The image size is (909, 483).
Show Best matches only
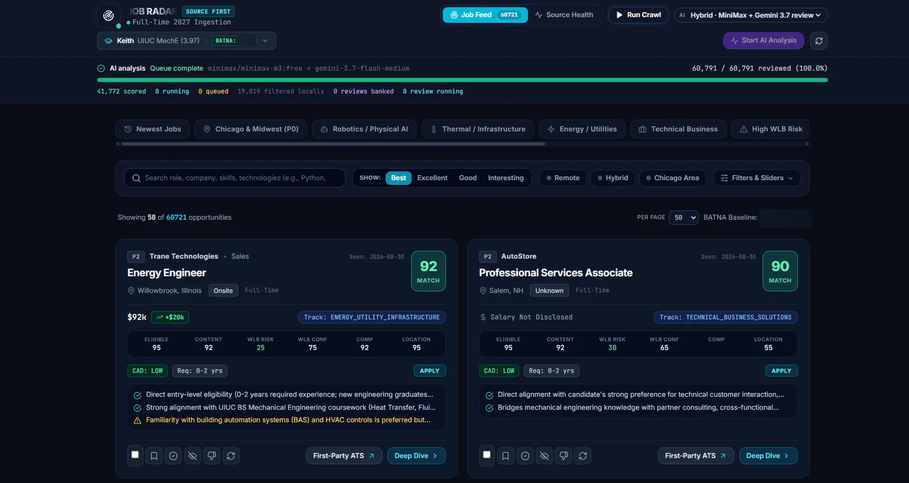[398, 178]
